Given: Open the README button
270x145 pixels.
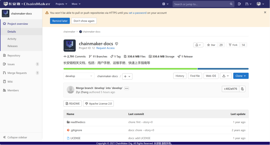Looking at the screenshot, I should pos(73,103).
